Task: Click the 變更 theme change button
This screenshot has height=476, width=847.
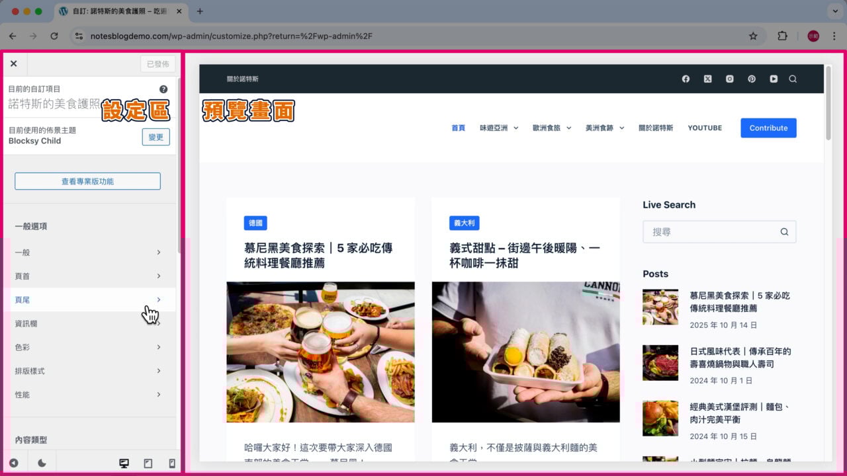Action: click(x=156, y=136)
